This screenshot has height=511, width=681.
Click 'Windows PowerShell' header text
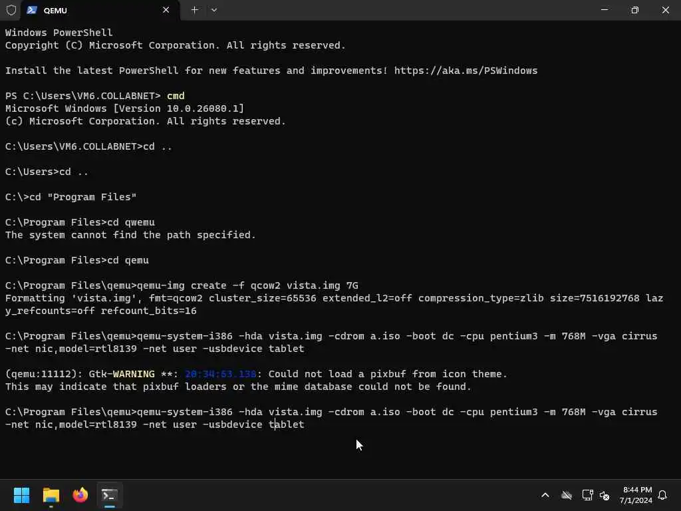(x=59, y=33)
